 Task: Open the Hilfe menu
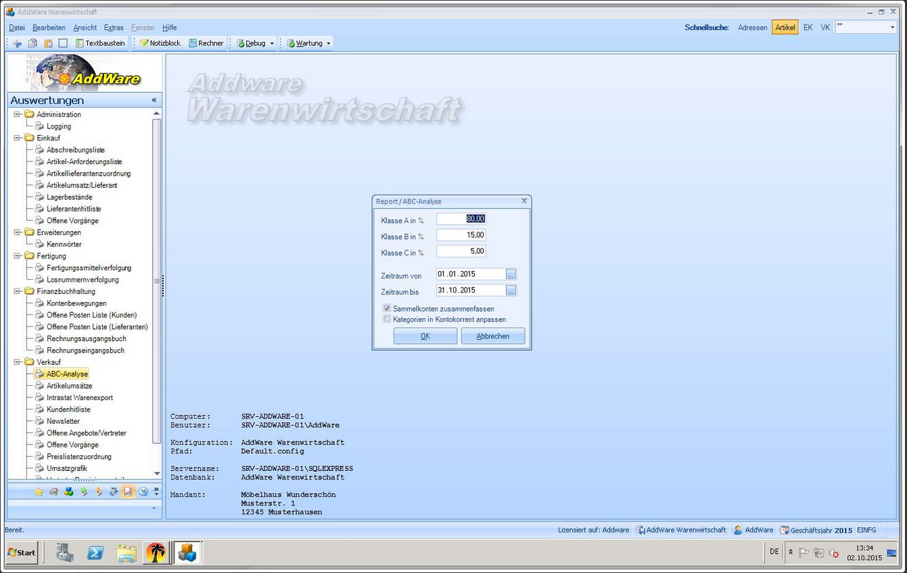tap(170, 28)
